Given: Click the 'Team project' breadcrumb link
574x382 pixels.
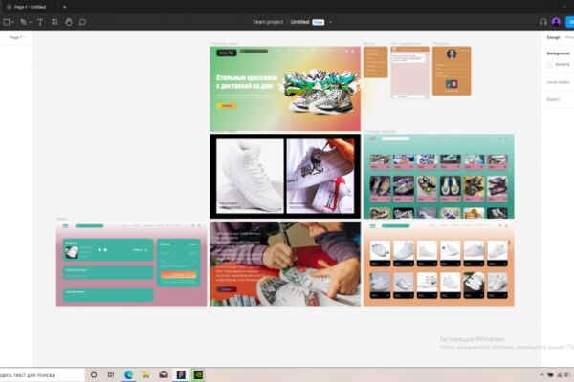Looking at the screenshot, I should tap(268, 22).
